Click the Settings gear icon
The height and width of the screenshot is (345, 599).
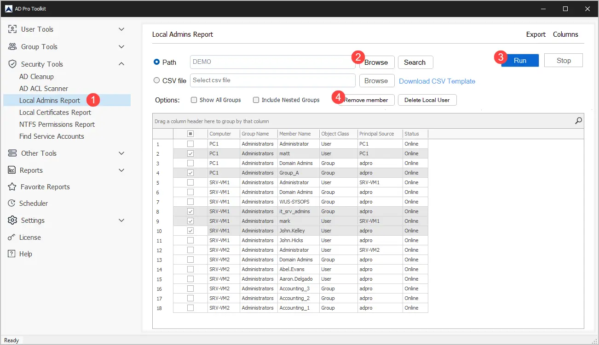12,220
